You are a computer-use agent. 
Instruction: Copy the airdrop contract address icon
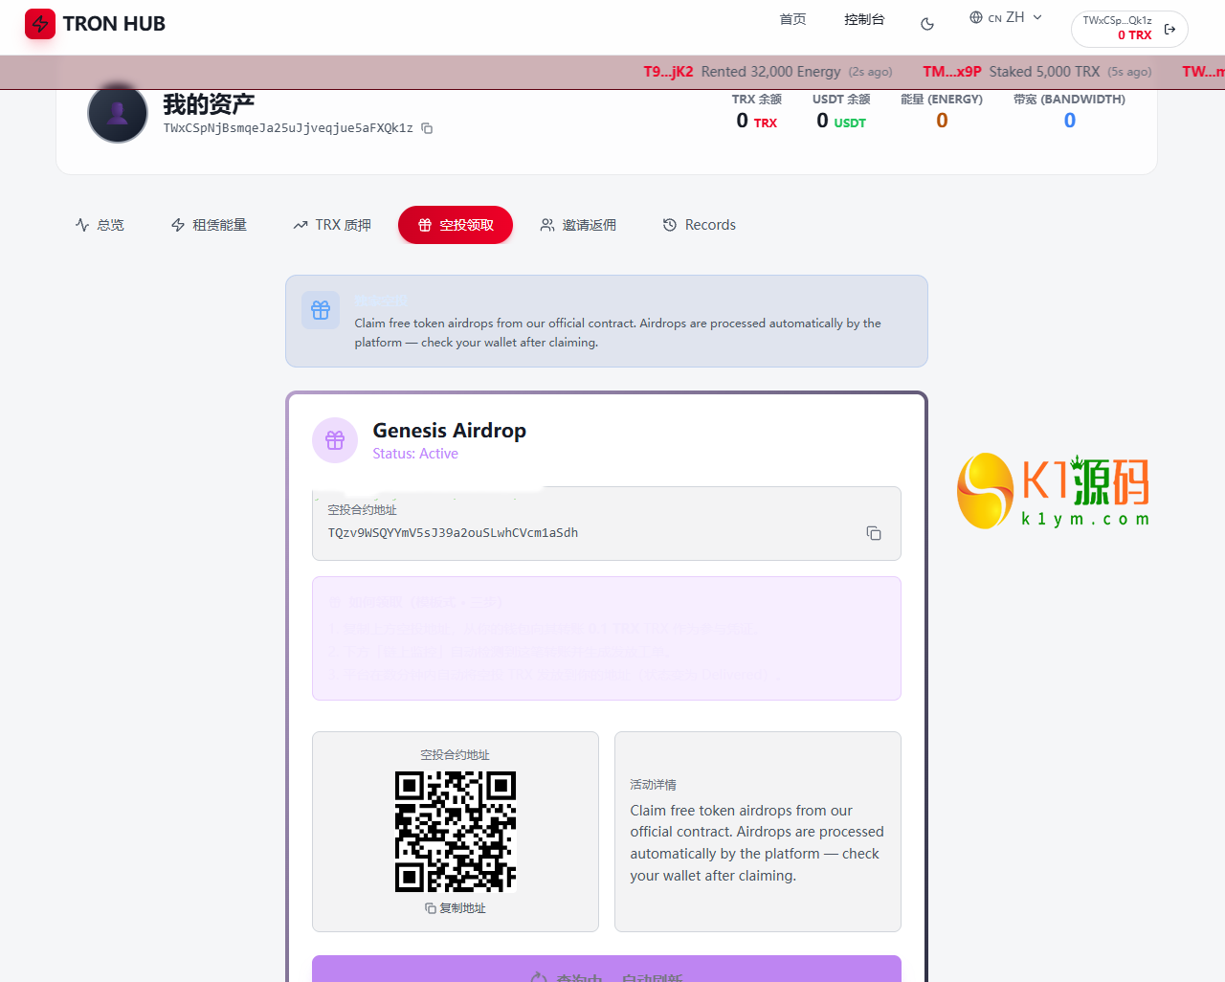click(874, 533)
